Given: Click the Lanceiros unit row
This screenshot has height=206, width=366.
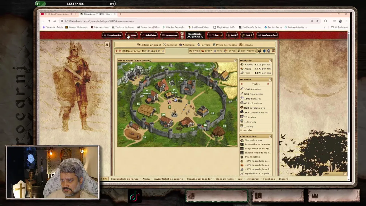Looking at the screenshot, I should point(256,89).
